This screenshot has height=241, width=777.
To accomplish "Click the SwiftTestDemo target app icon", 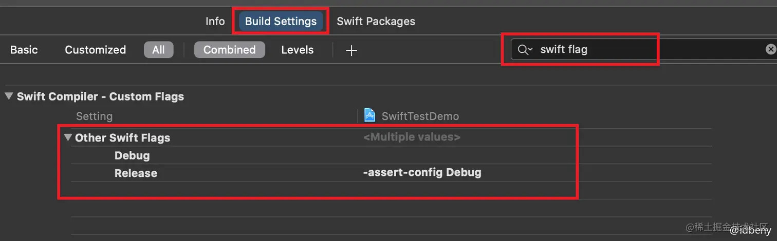I will pos(369,115).
